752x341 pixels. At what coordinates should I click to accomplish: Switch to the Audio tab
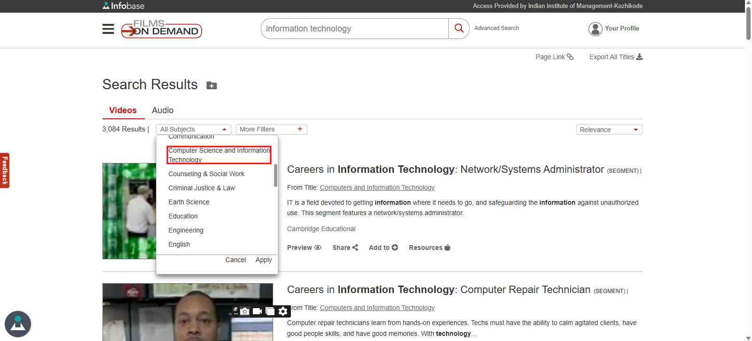(163, 110)
